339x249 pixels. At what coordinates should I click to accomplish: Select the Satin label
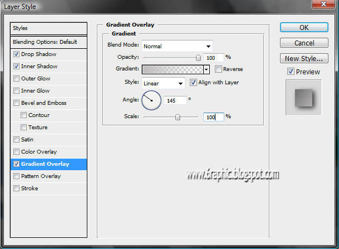pyautogui.click(x=27, y=140)
